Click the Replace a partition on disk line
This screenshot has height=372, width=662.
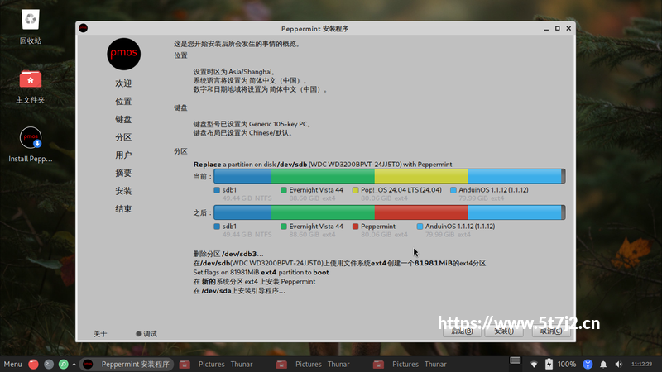tap(323, 164)
